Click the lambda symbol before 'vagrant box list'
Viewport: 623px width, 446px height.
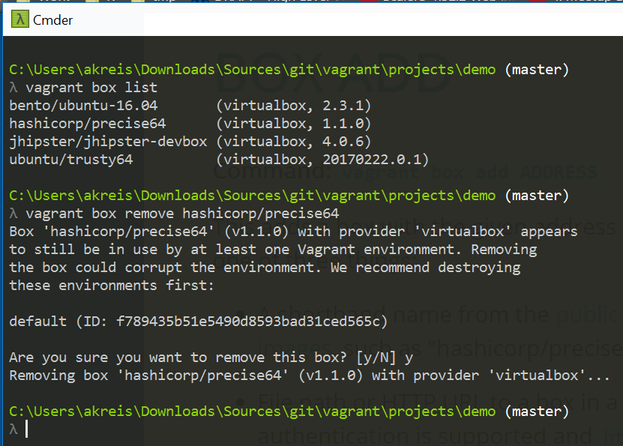coord(13,88)
